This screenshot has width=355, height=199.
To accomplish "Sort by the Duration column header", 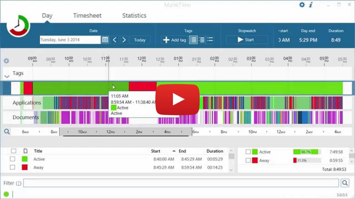I will click(x=215, y=151).
